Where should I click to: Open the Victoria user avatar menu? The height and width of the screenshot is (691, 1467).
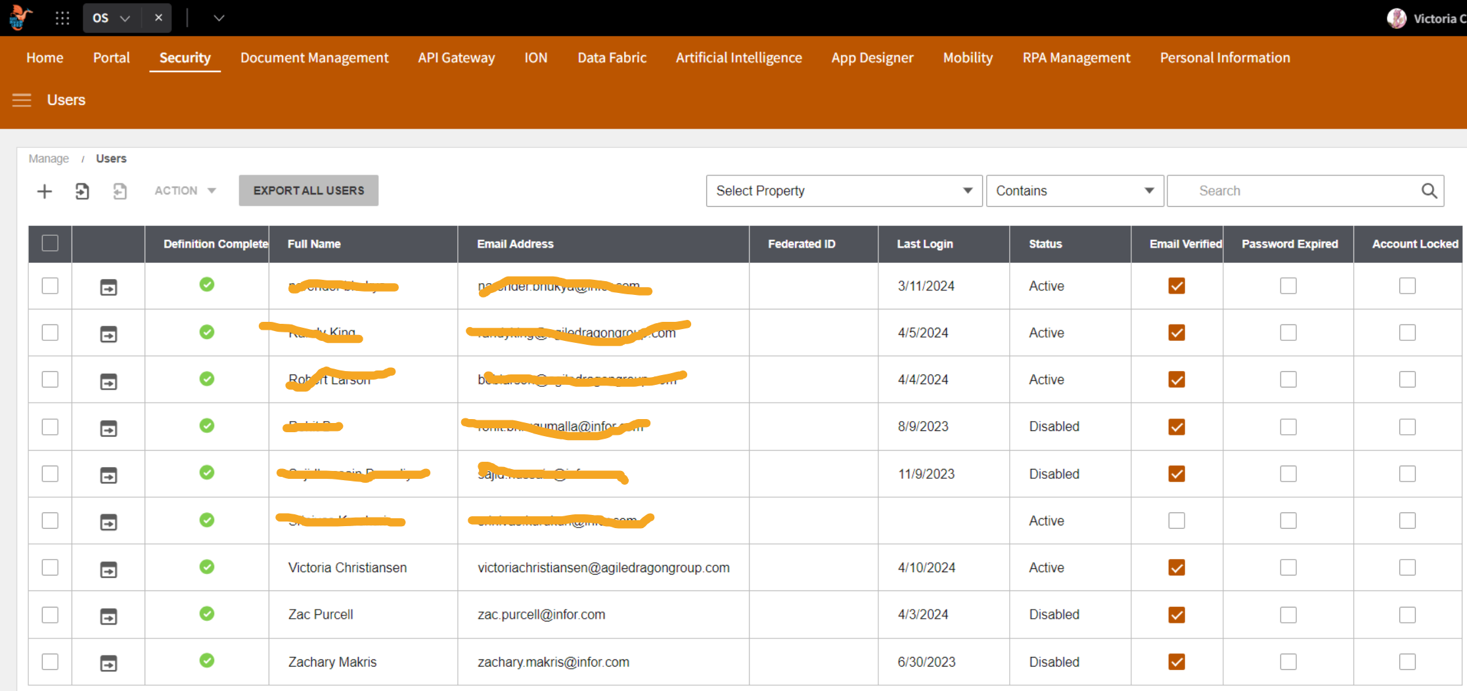[1396, 18]
